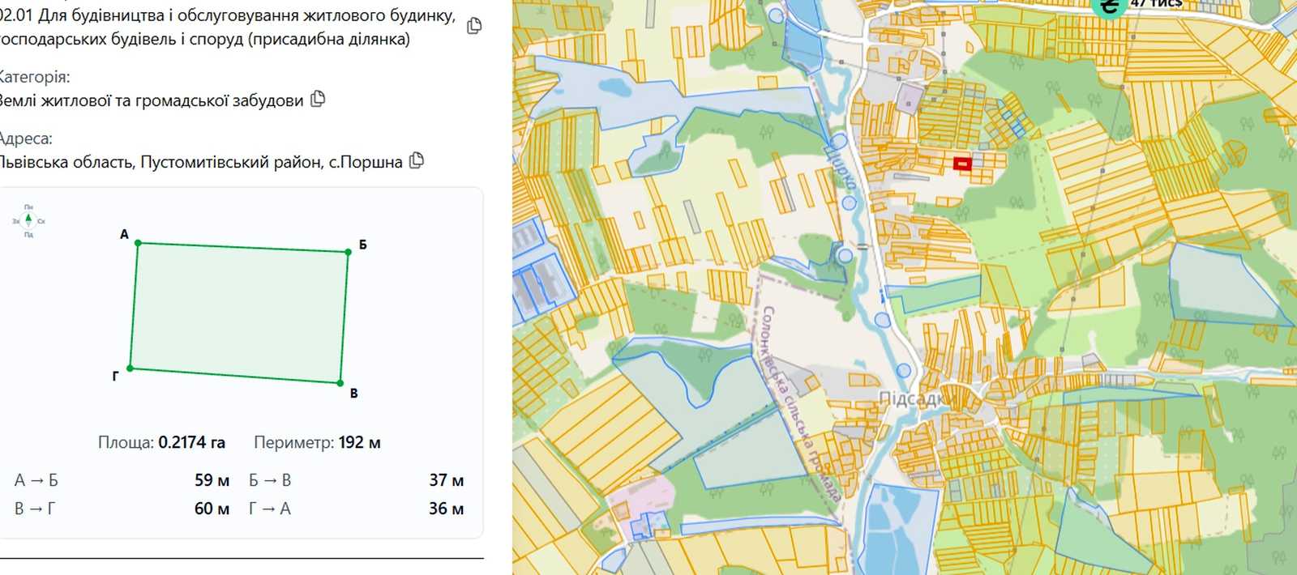Viewport: 1297px width, 575px height.
Task: Copy the category 'Землі житлової та громадської забудови'
Action: [x=319, y=99]
